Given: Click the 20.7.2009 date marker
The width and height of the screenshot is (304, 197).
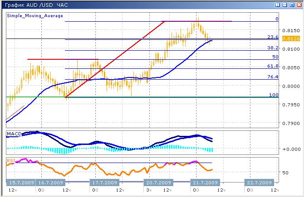Looking at the screenshot, I should click(x=157, y=183).
